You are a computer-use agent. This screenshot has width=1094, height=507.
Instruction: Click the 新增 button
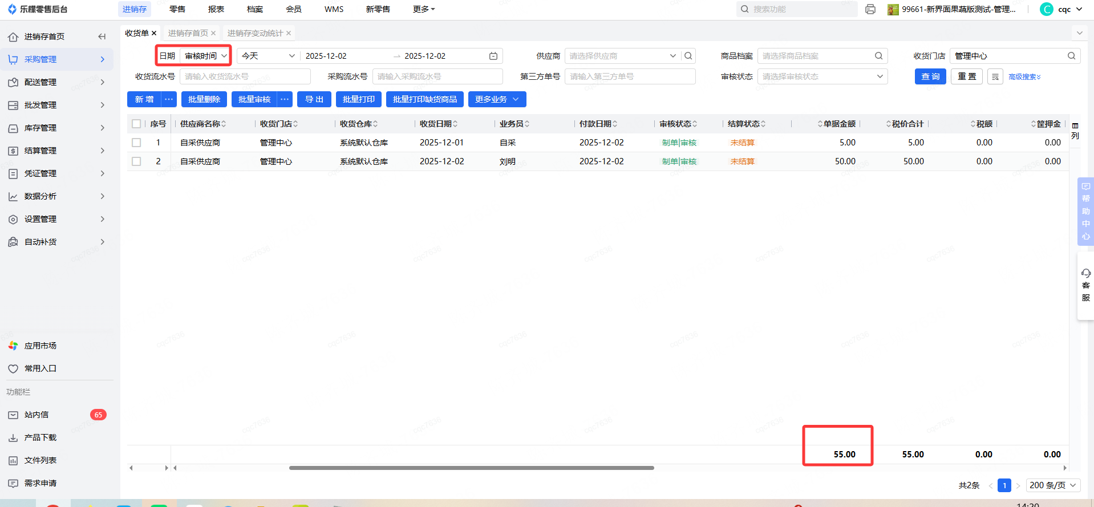click(144, 99)
